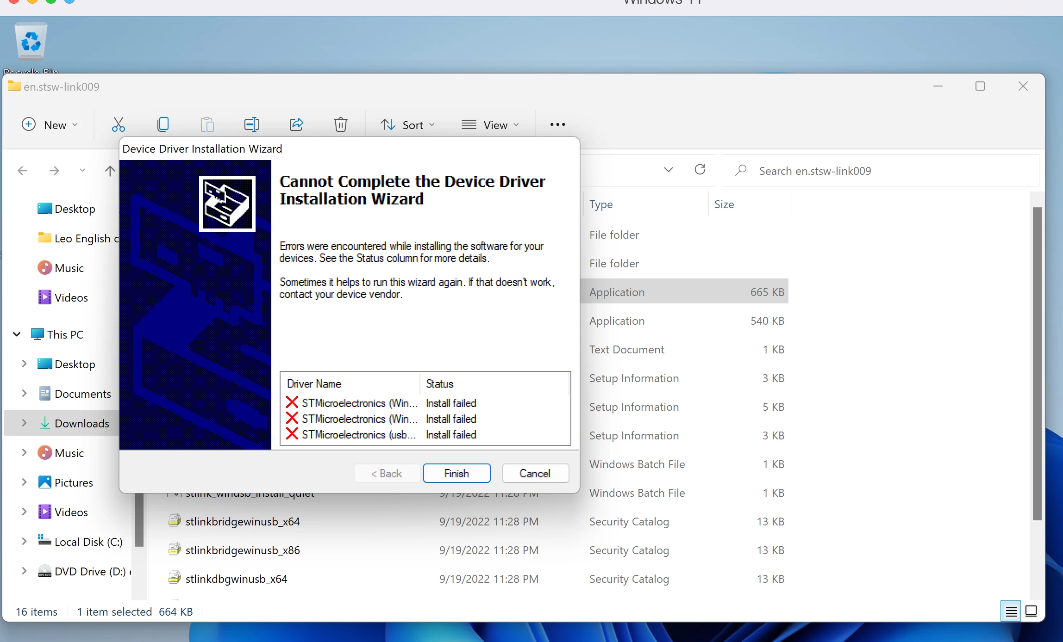Go forward with the right arrow
The width and height of the screenshot is (1063, 642).
click(54, 171)
